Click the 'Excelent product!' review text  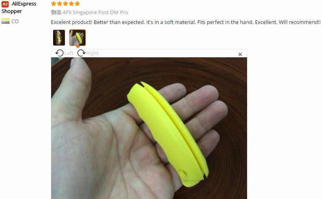pos(186,22)
